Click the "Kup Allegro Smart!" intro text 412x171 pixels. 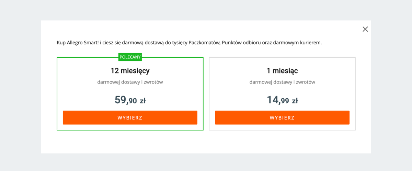78,43
